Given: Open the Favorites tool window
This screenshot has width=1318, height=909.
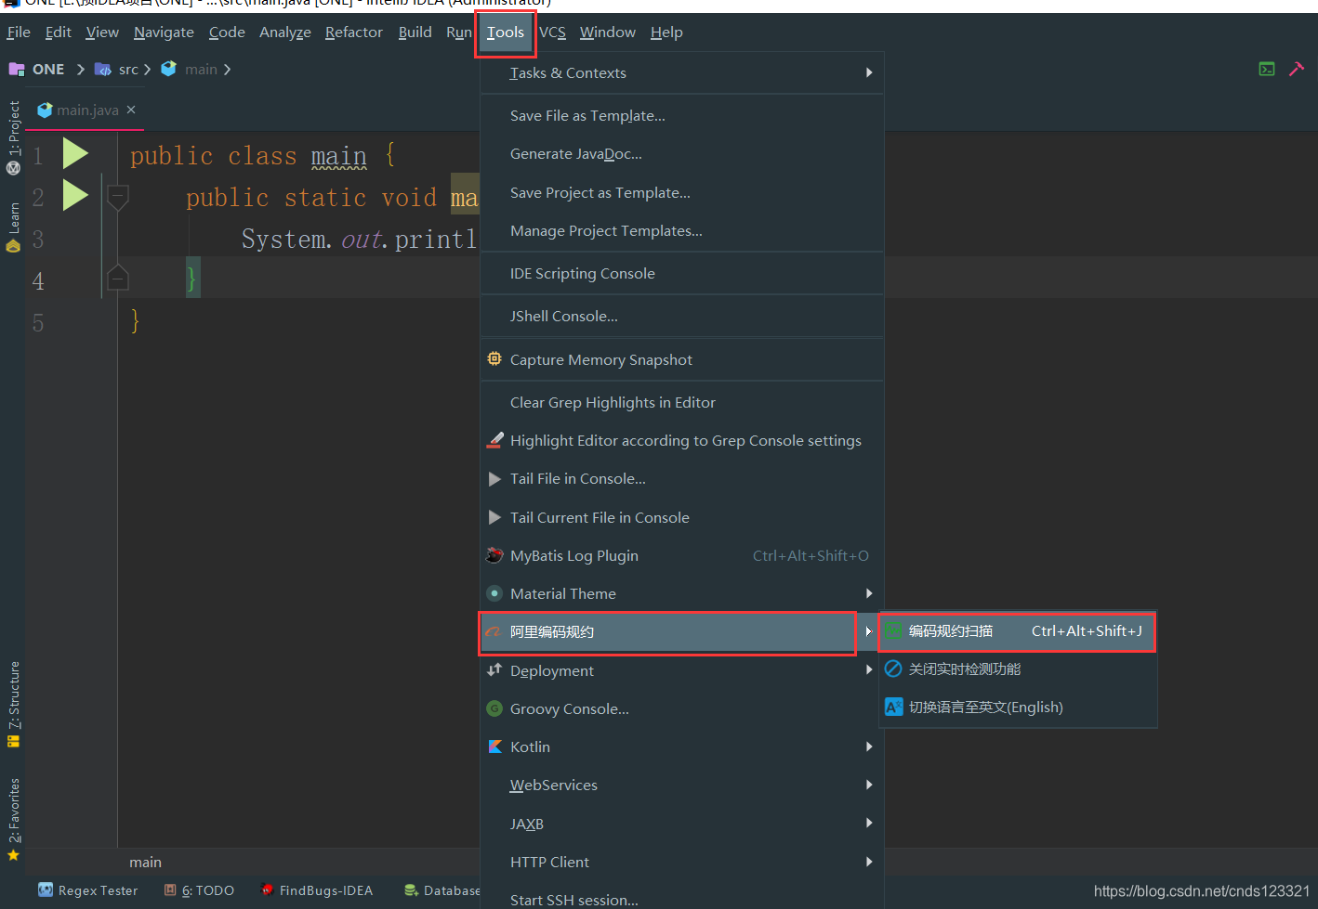Looking at the screenshot, I should tap(14, 819).
